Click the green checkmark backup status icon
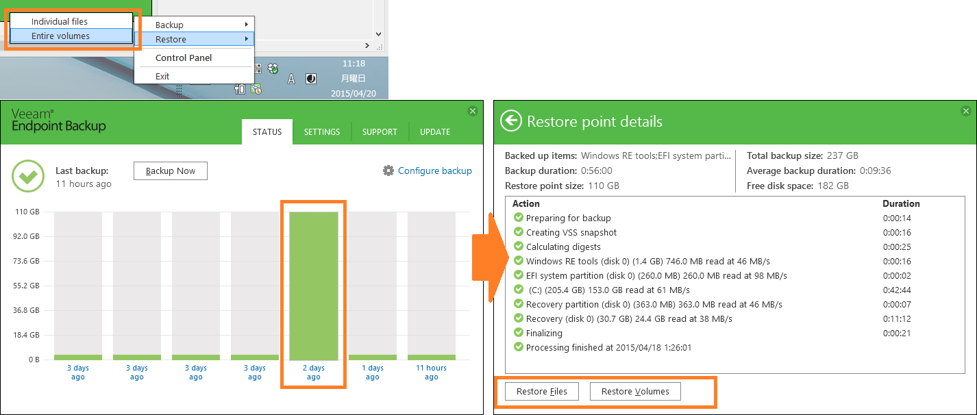Viewport: 977px width, 415px height. pos(28,177)
